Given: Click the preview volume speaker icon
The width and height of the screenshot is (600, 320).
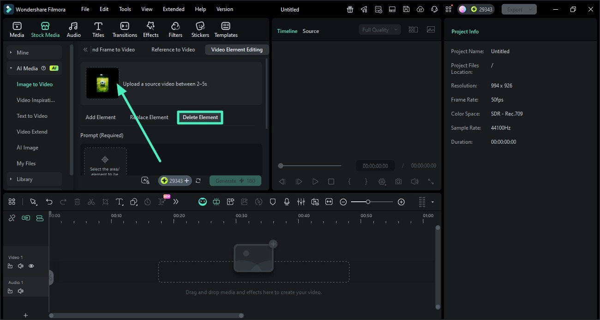Looking at the screenshot, I should (414, 181).
